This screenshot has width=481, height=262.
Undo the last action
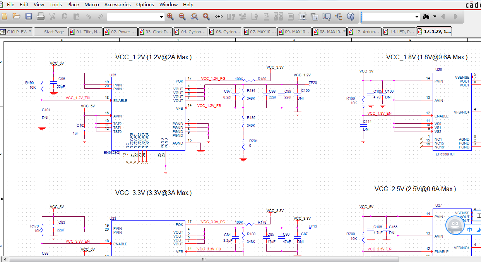pyautogui.click(x=89, y=17)
